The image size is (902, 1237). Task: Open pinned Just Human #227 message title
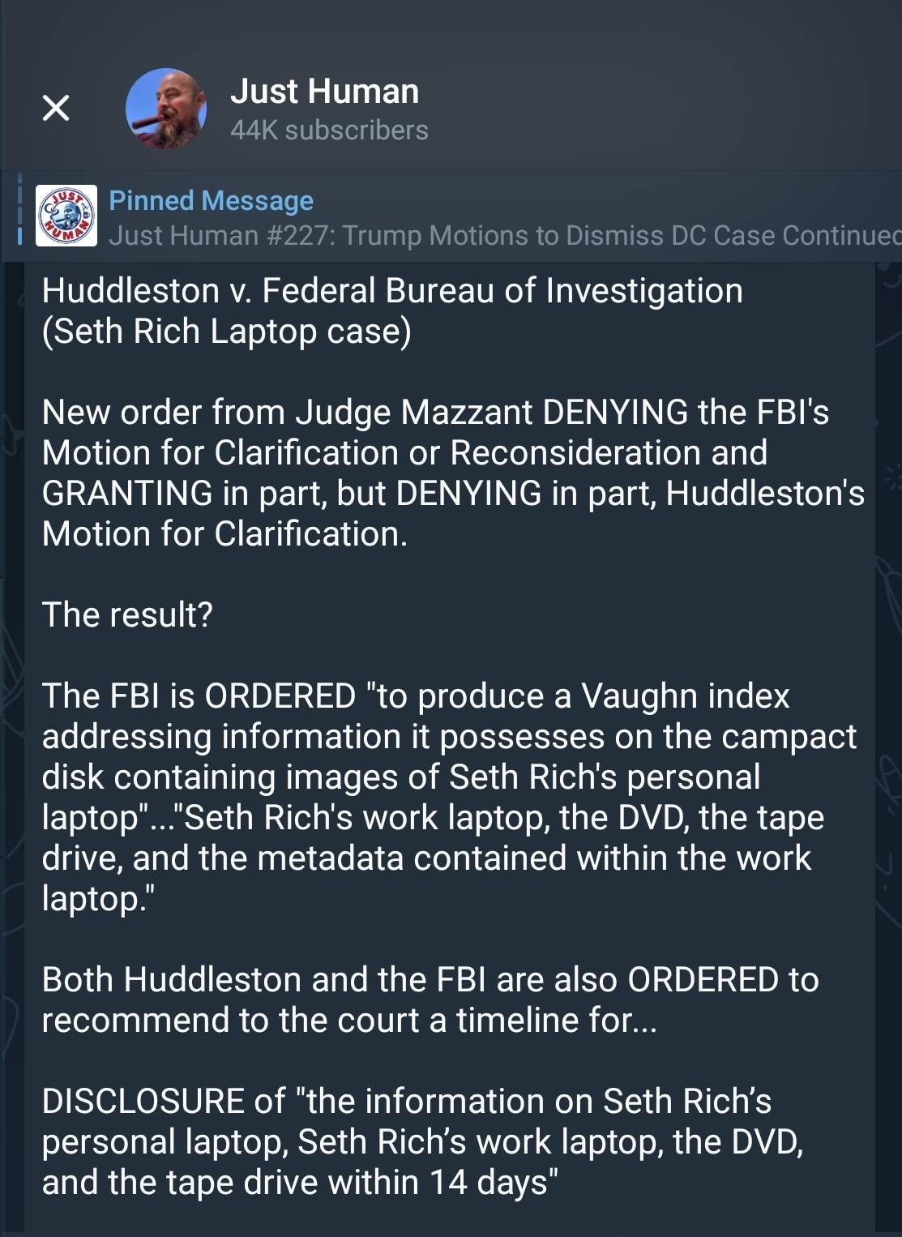502,235
